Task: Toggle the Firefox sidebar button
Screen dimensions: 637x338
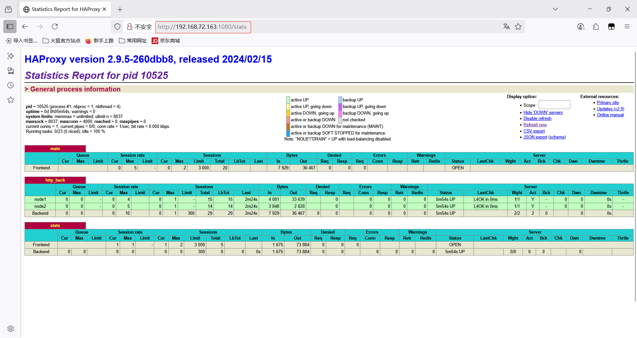Action: tap(10, 27)
